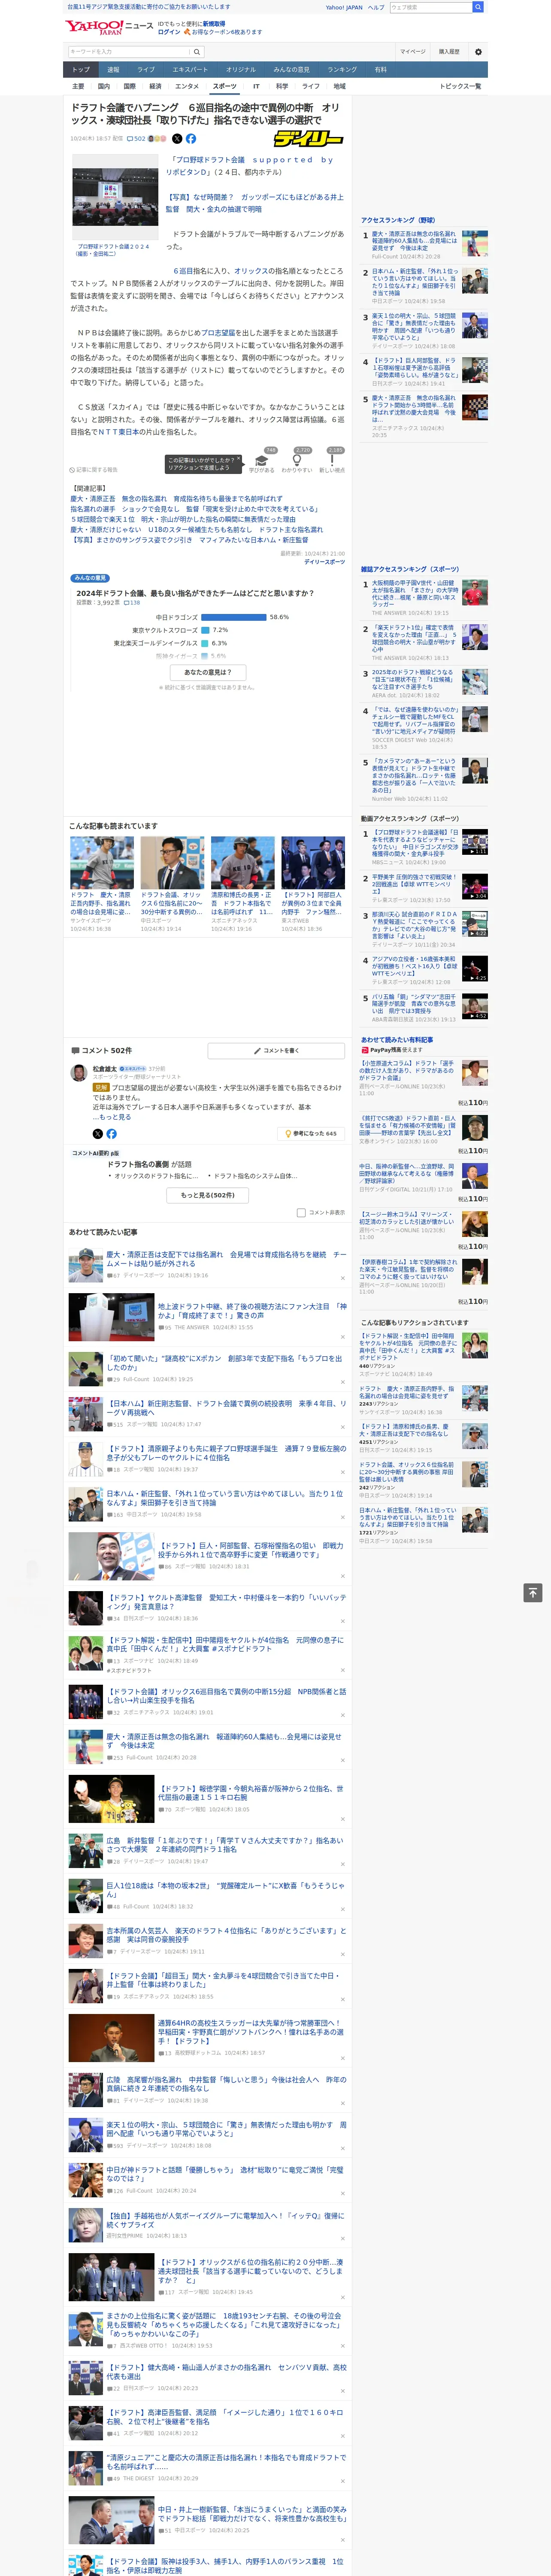Click the ログイン link

click(169, 32)
